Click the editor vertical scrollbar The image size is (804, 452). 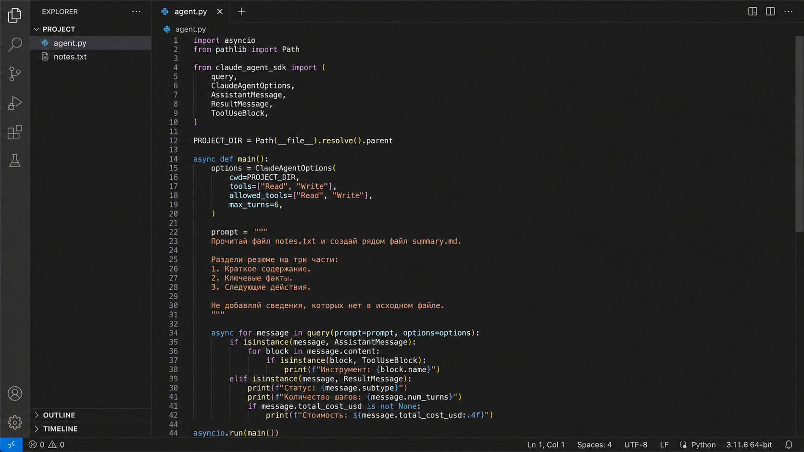[799, 134]
